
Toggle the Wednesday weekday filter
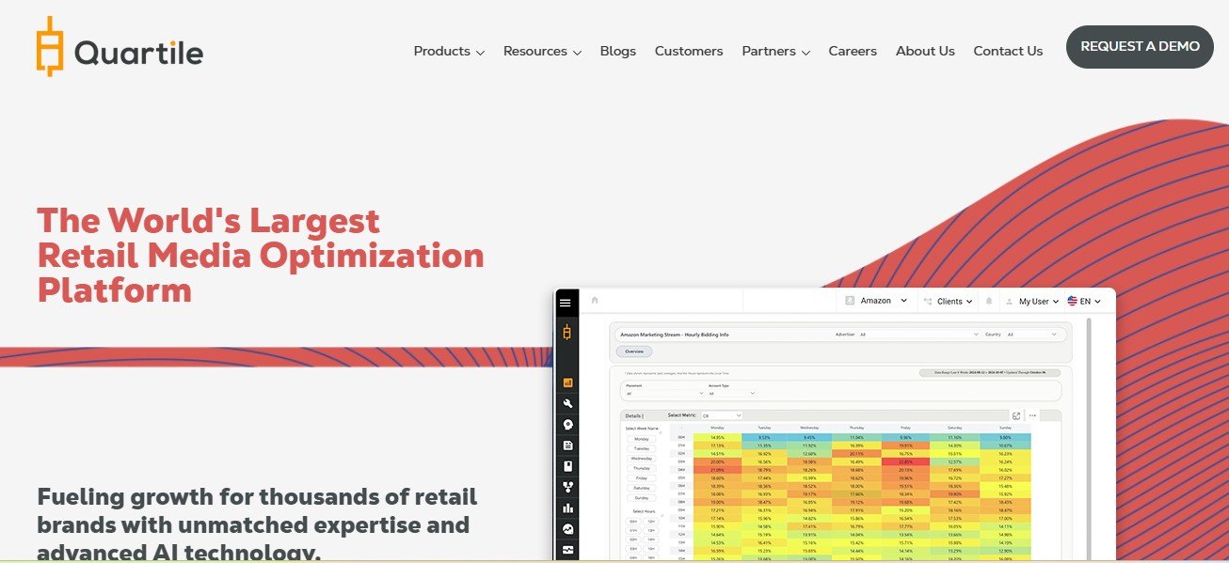[x=642, y=458]
